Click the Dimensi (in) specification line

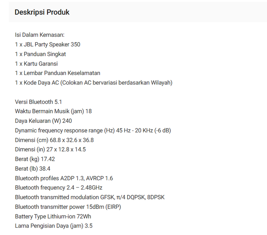click(x=50, y=149)
